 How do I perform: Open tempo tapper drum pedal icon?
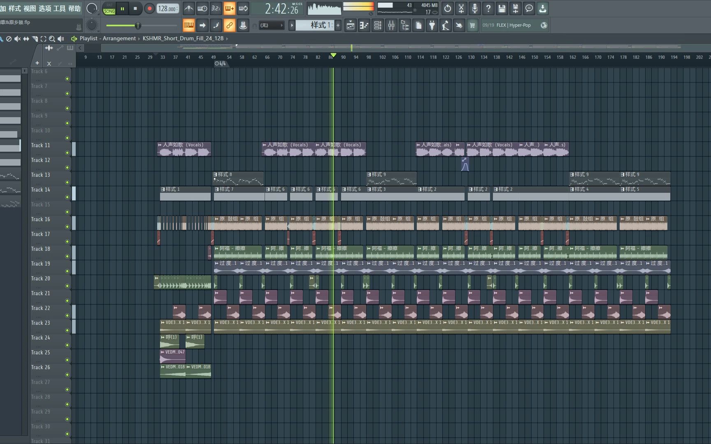click(446, 25)
